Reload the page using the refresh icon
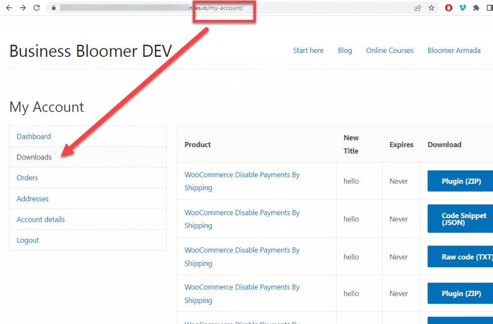This screenshot has width=493, height=324. click(37, 8)
